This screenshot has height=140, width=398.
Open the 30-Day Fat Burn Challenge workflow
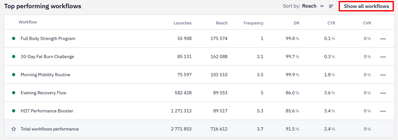point(47,57)
